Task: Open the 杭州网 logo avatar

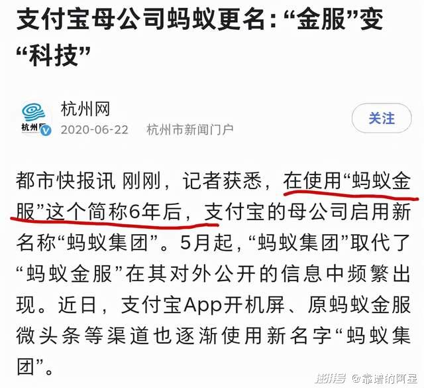Action: pyautogui.click(x=34, y=117)
